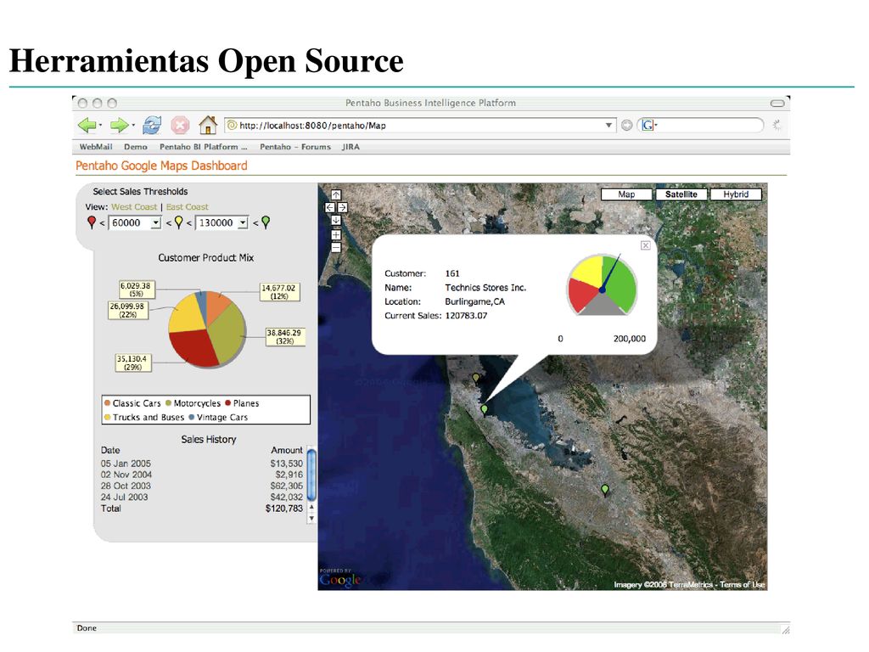The height and width of the screenshot is (652, 869).
Task: Click the window toolbar toggle pill button
Action: 777,103
